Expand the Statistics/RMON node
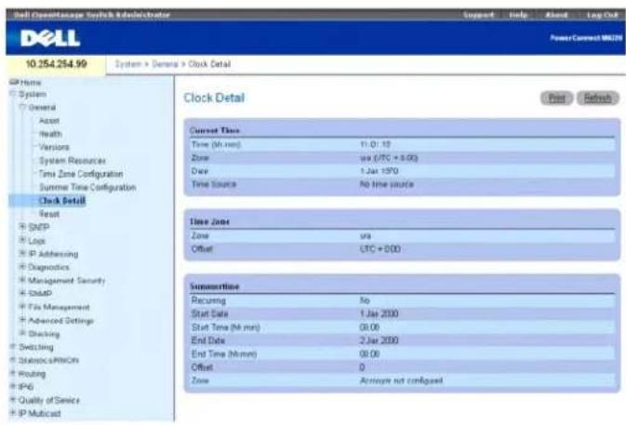Viewport: 626px width, 425px height. pyautogui.click(x=13, y=360)
